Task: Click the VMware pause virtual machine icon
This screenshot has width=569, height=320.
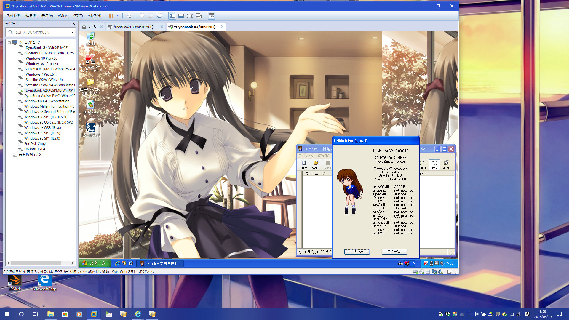Action: (x=111, y=16)
